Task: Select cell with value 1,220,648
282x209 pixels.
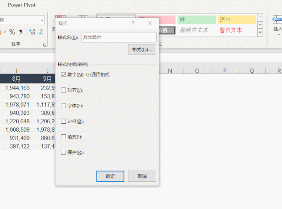Action: tap(17, 122)
